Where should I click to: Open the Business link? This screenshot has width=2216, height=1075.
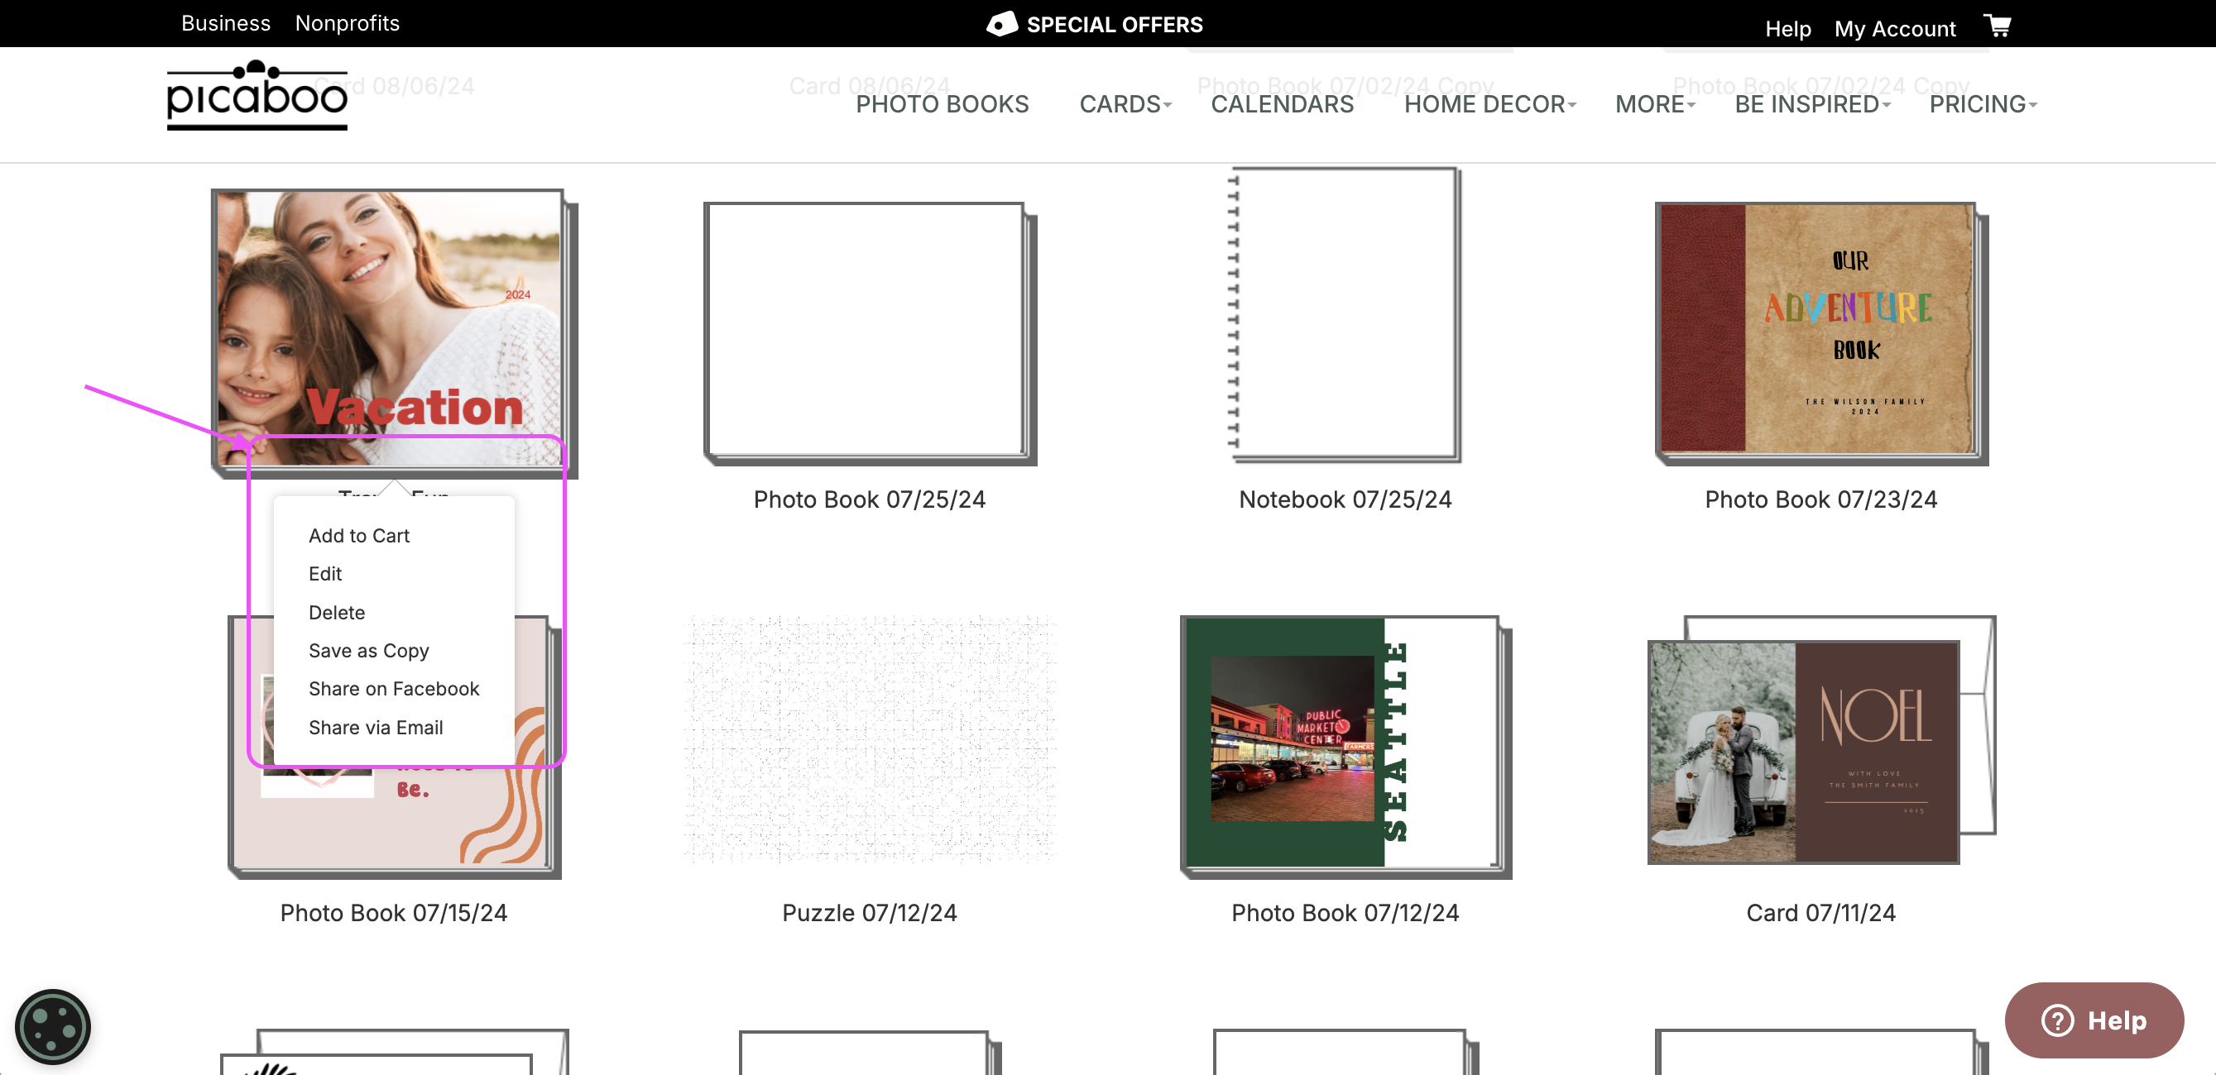pos(225,23)
